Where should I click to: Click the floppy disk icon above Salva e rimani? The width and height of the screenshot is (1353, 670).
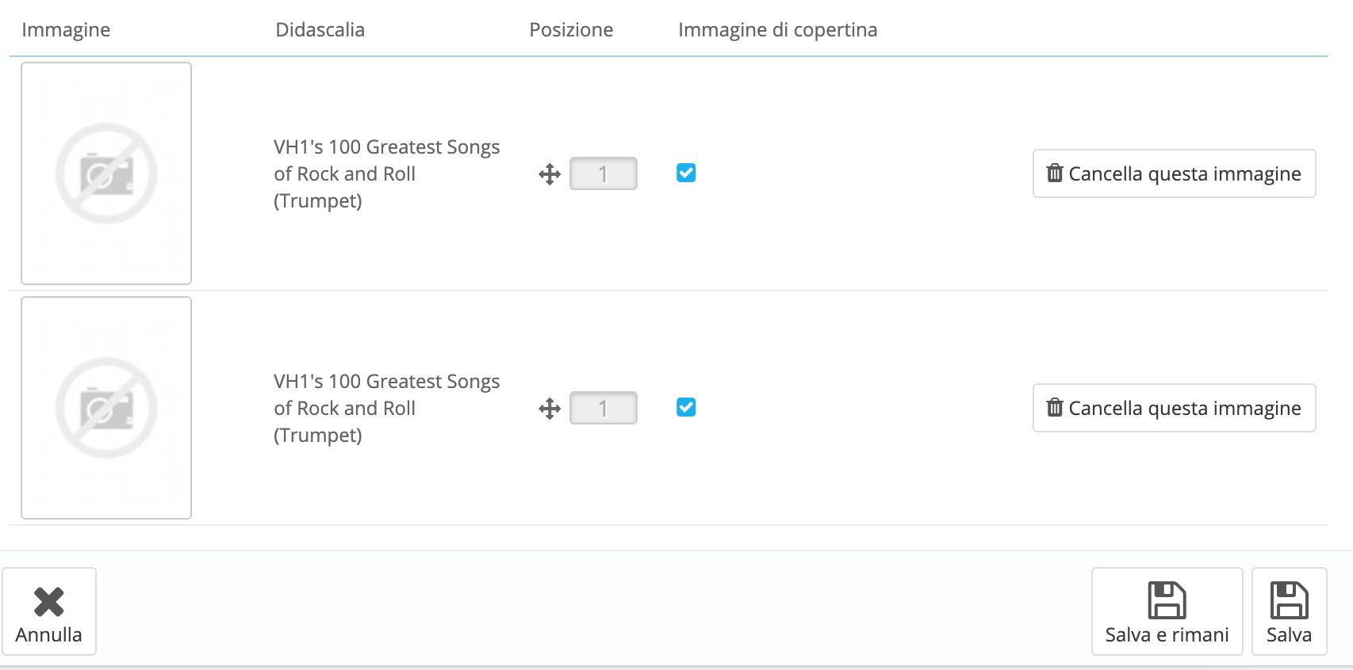point(1167,600)
